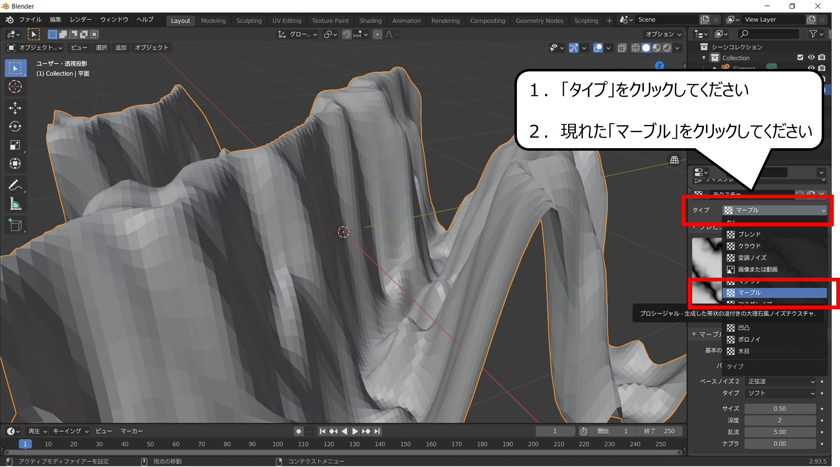Click the 乱流 5.00 value field
Screen dimensions: 840x467
coord(780,432)
